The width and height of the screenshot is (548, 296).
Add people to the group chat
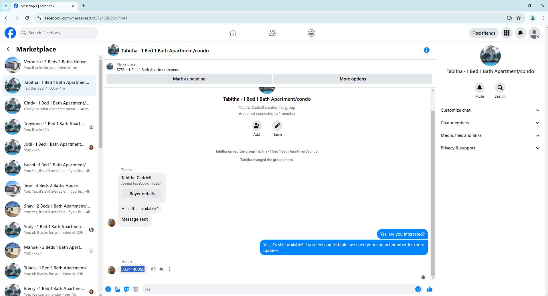(257, 126)
